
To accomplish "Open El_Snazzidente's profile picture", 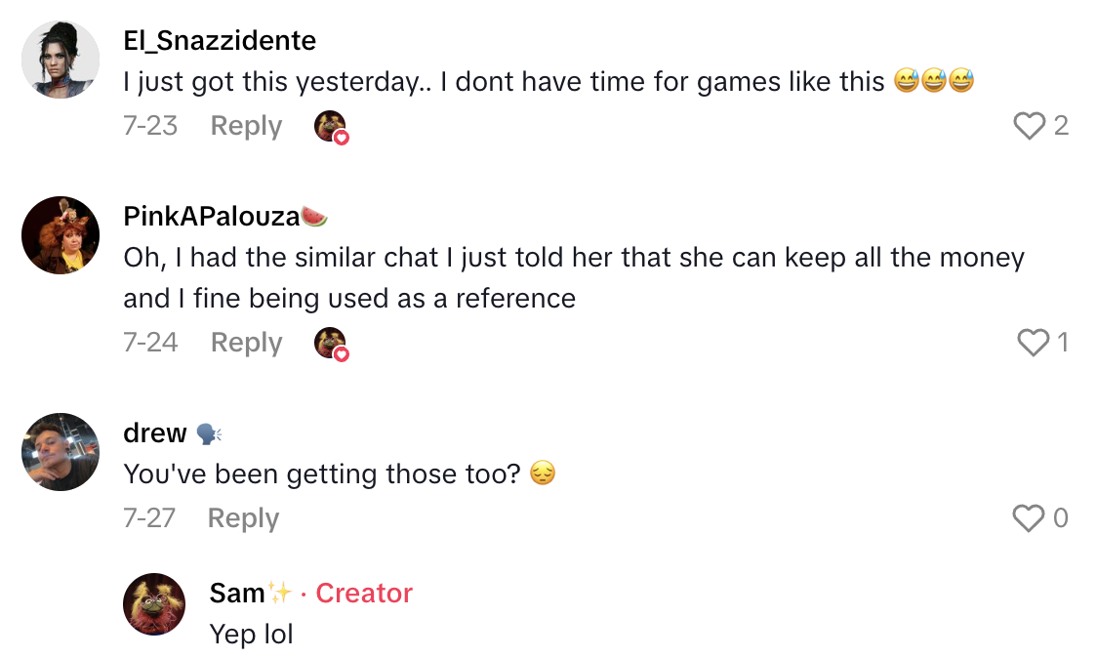I will point(61,60).
